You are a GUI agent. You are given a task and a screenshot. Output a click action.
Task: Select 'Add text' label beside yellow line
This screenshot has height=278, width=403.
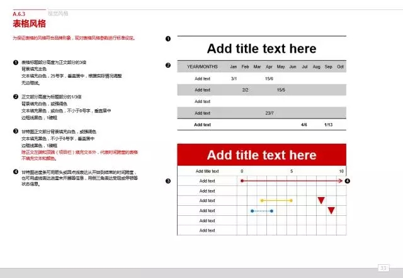coord(207,201)
